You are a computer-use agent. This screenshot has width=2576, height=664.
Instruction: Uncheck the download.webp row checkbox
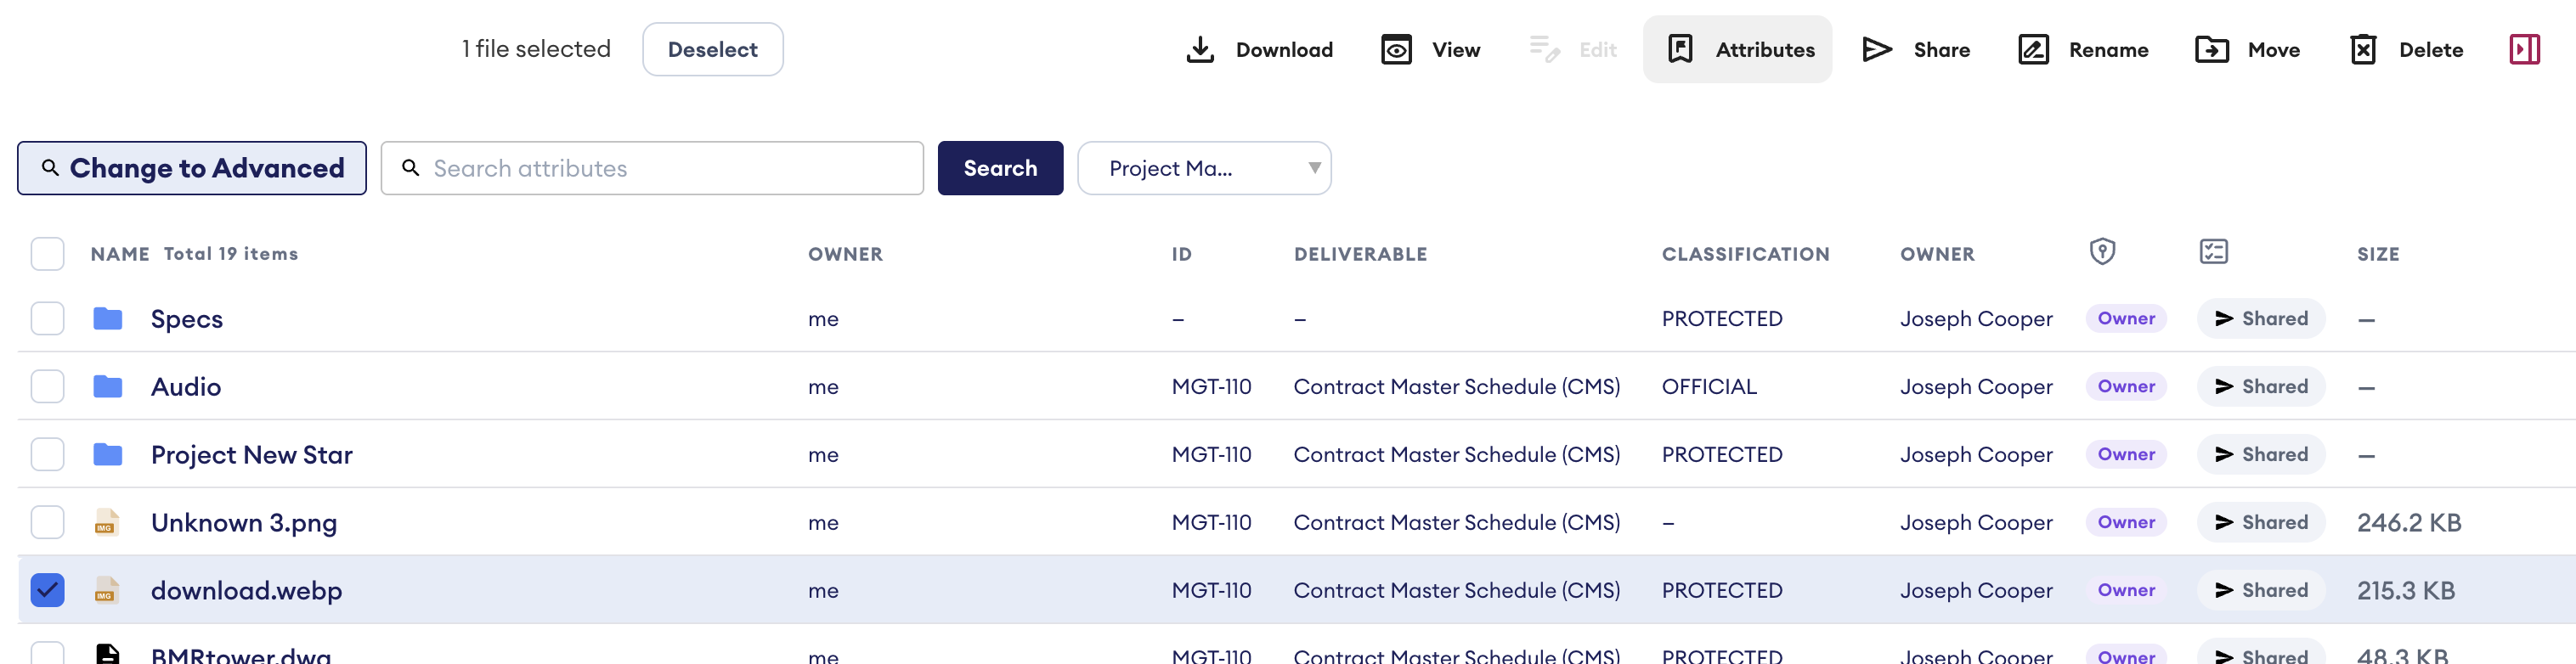tap(47, 591)
